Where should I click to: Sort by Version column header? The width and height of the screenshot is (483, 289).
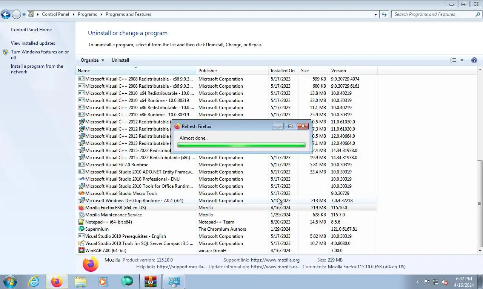click(353, 71)
